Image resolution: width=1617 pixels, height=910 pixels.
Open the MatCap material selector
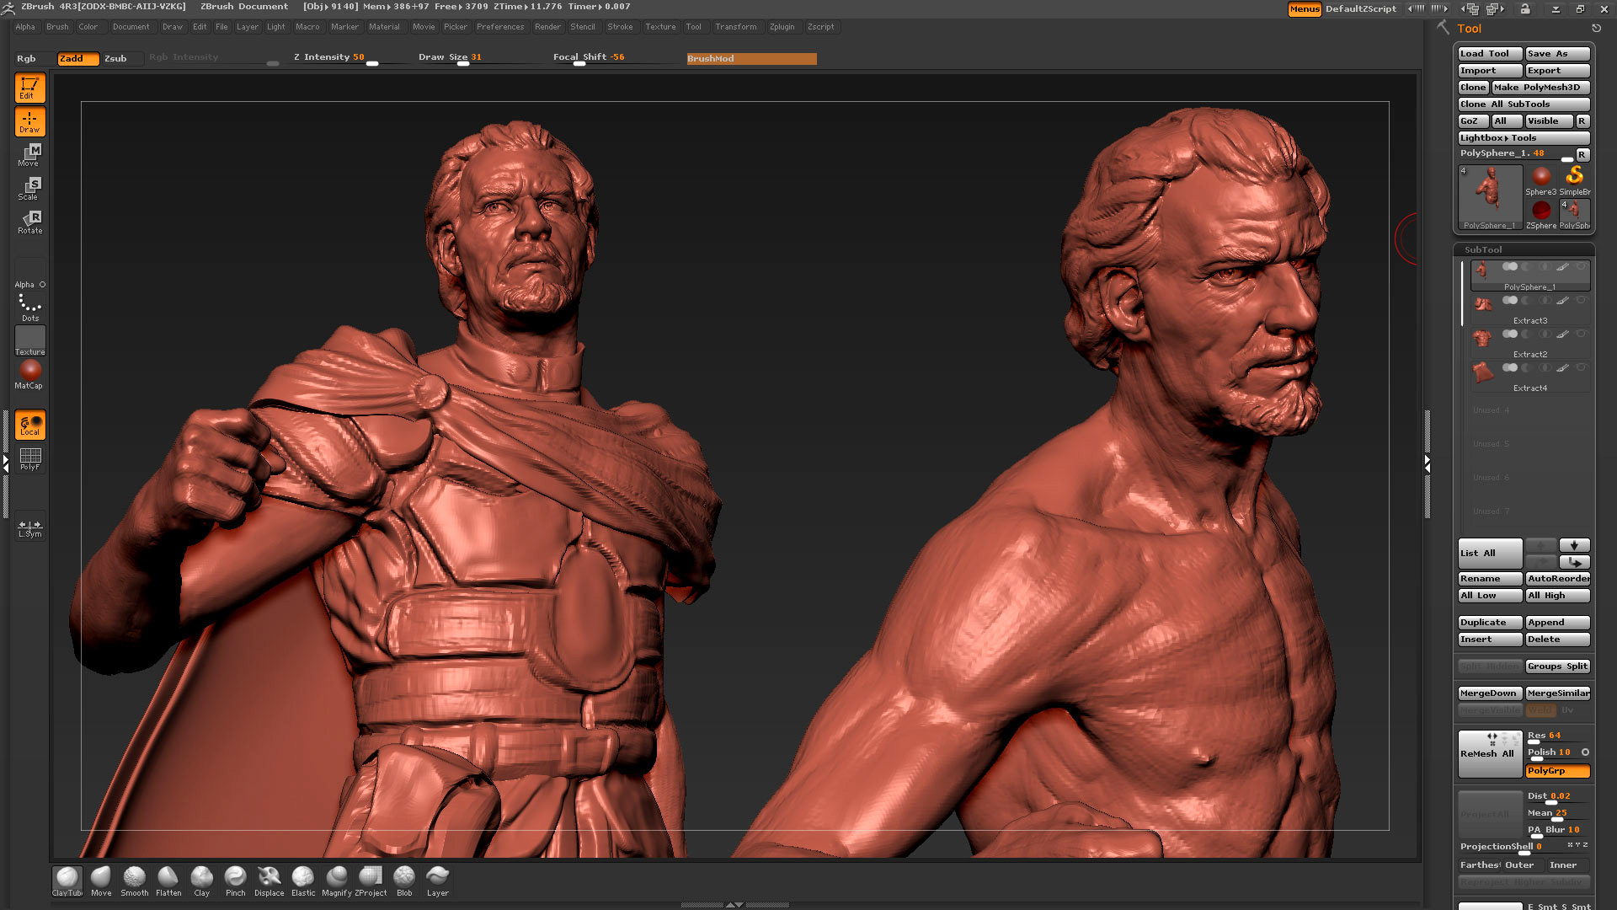point(29,372)
